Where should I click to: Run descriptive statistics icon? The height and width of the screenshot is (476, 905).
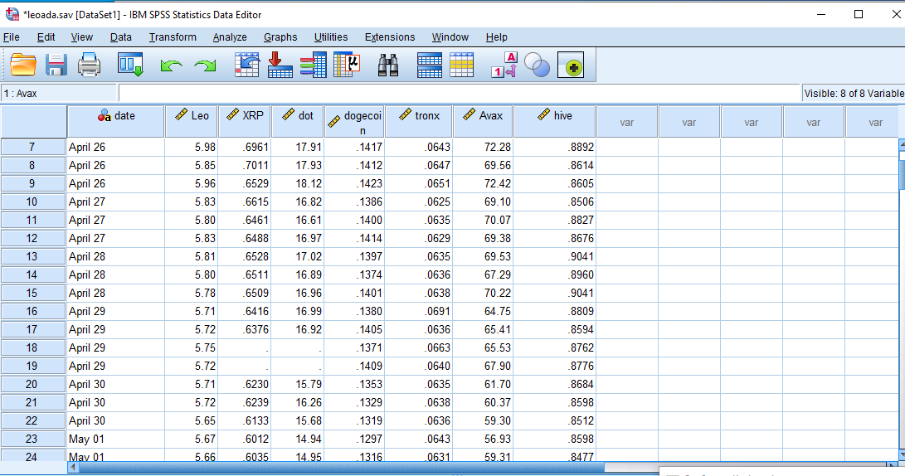[347, 65]
